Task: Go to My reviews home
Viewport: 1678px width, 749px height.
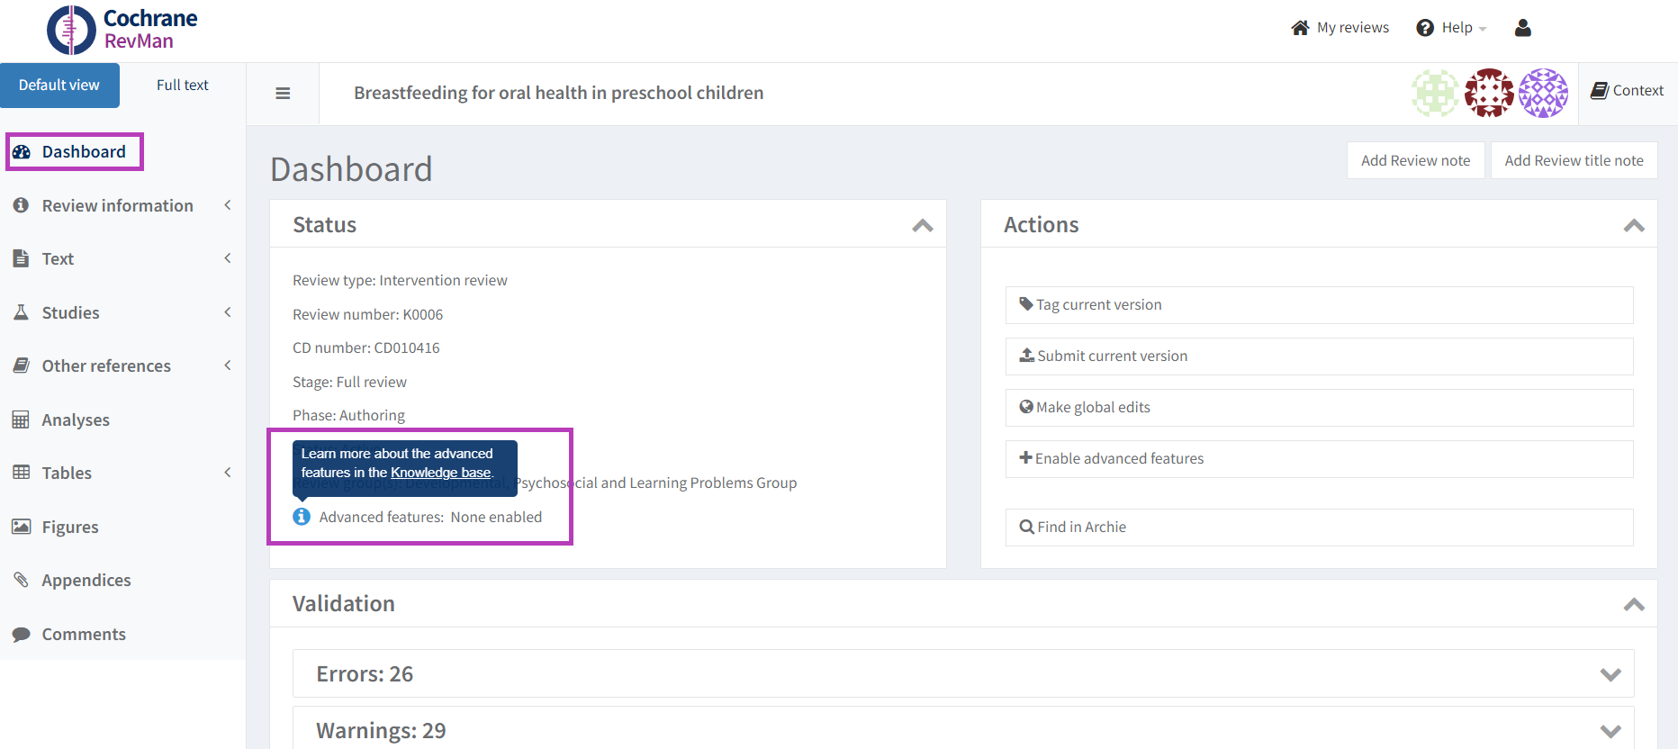Action: (x=1340, y=28)
